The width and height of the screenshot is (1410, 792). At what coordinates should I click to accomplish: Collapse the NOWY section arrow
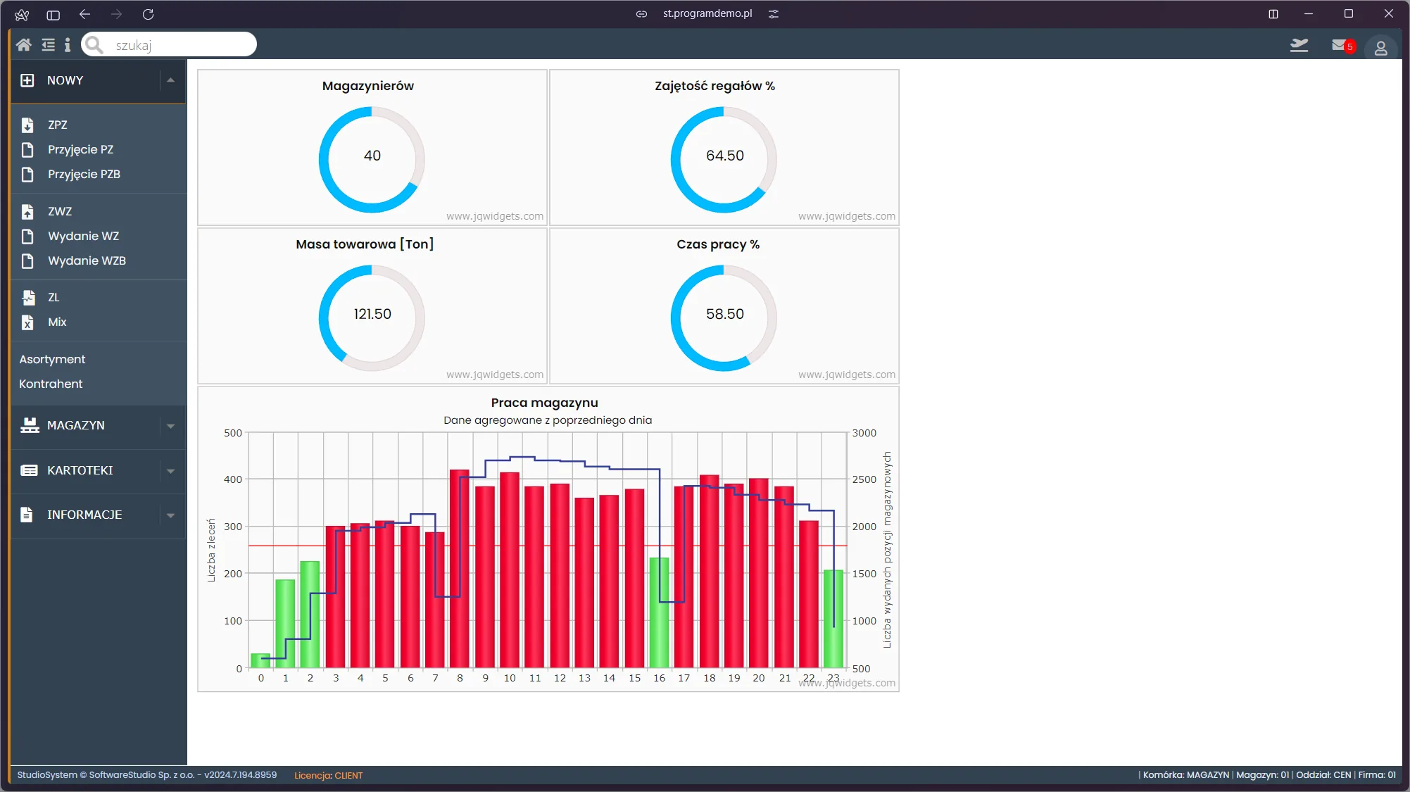(170, 80)
